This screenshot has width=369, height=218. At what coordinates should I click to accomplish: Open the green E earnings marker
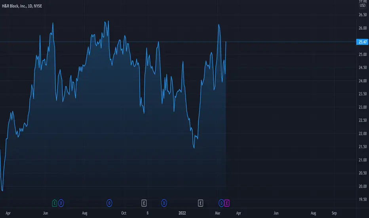coord(54,203)
